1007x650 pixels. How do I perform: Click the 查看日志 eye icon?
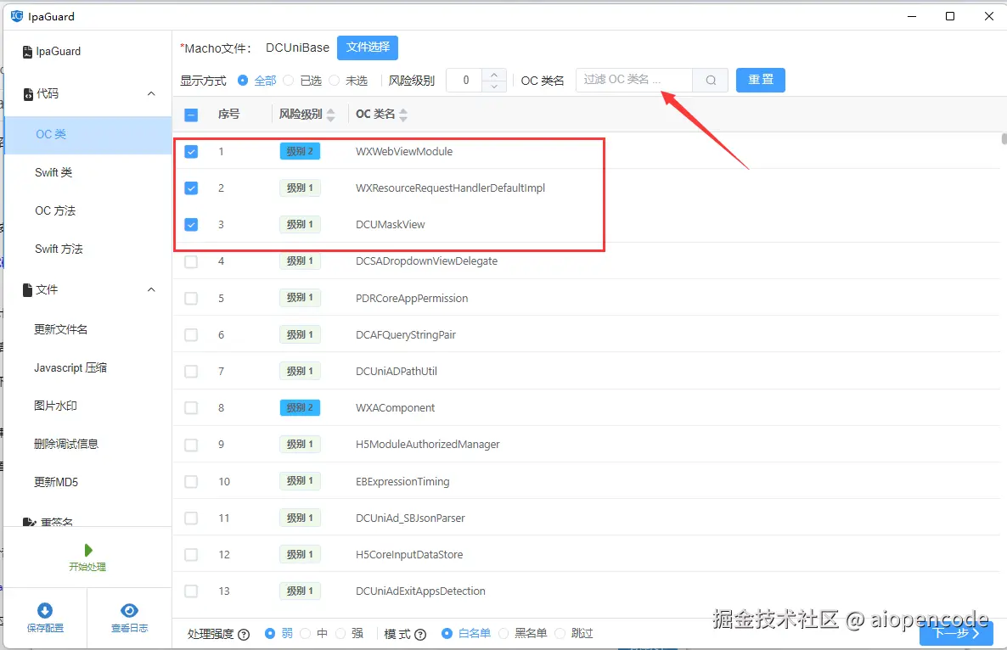[x=129, y=612]
